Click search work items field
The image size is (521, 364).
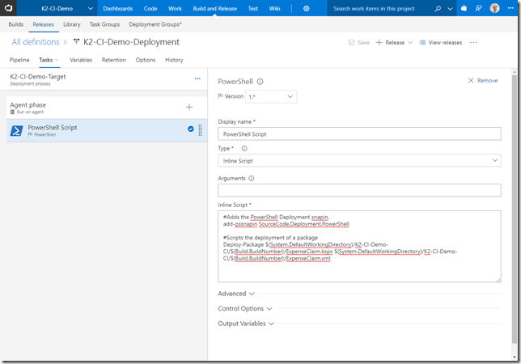point(379,8)
